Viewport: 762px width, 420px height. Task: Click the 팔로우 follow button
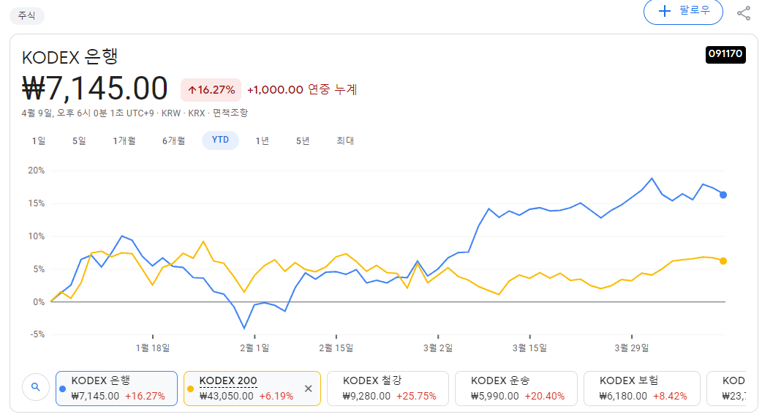pyautogui.click(x=683, y=11)
